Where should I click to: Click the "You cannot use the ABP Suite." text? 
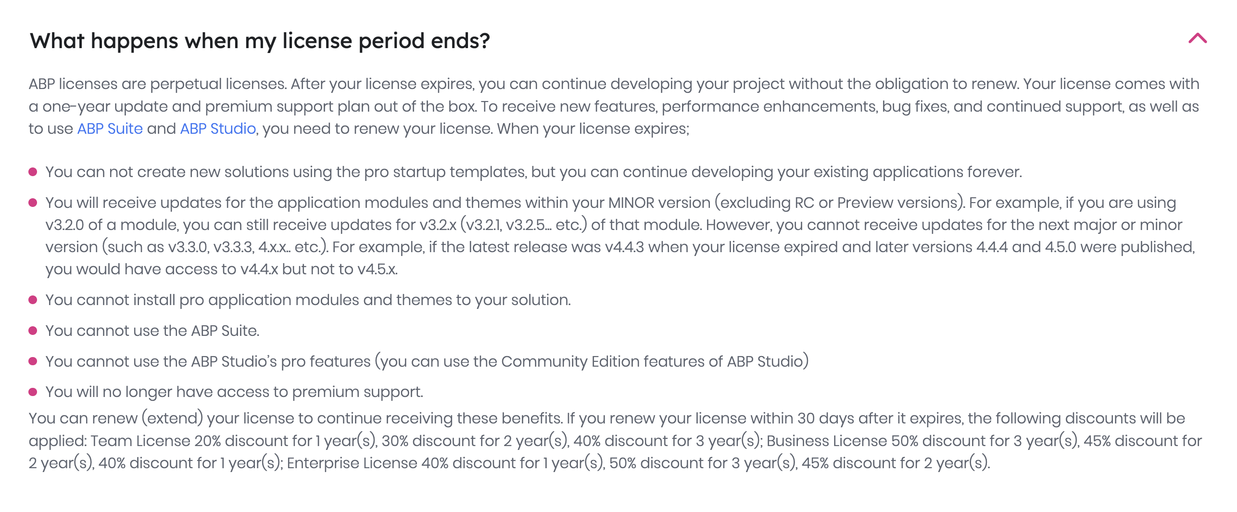(152, 331)
